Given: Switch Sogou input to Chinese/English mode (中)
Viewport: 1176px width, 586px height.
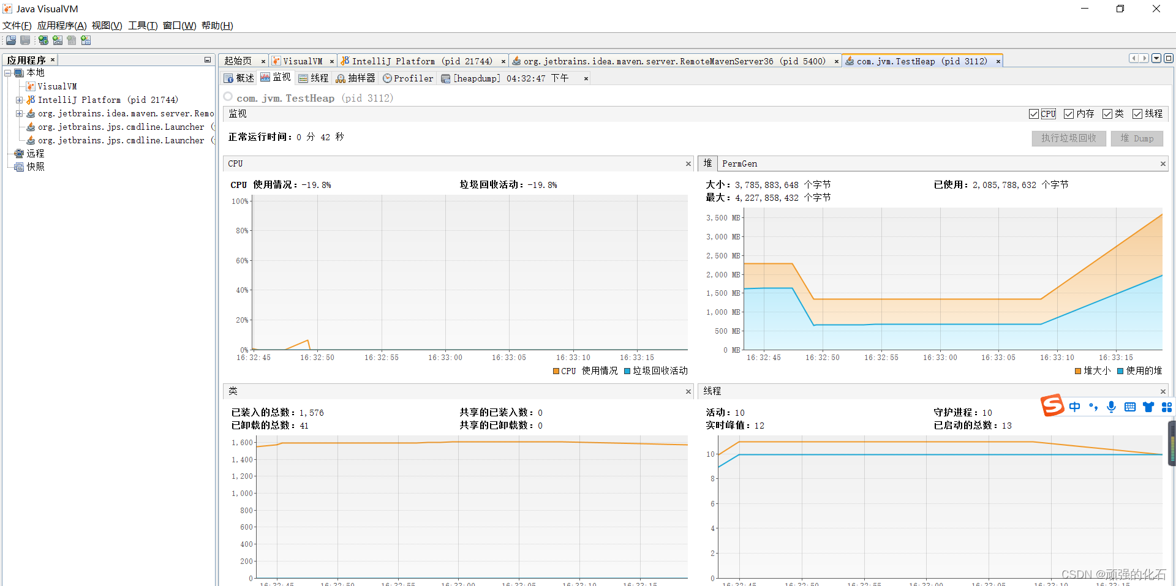Looking at the screenshot, I should point(1075,407).
